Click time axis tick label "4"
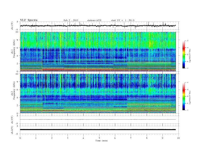Screen dimensions: 201x155 tap(83, 138)
